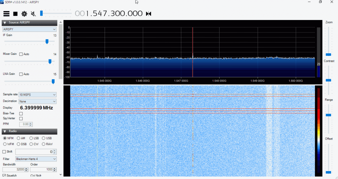Enable the SpyVerter checkbox
Viewport: 338px width, 179px height.
[21, 119]
